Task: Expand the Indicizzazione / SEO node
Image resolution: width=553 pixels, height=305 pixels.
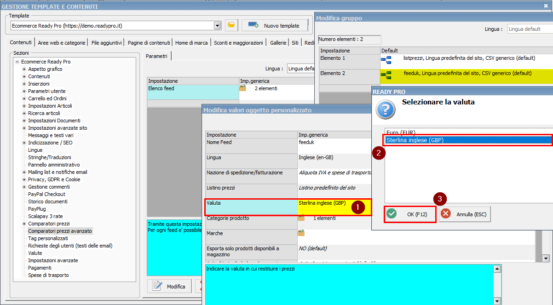Action: pyautogui.click(x=24, y=143)
